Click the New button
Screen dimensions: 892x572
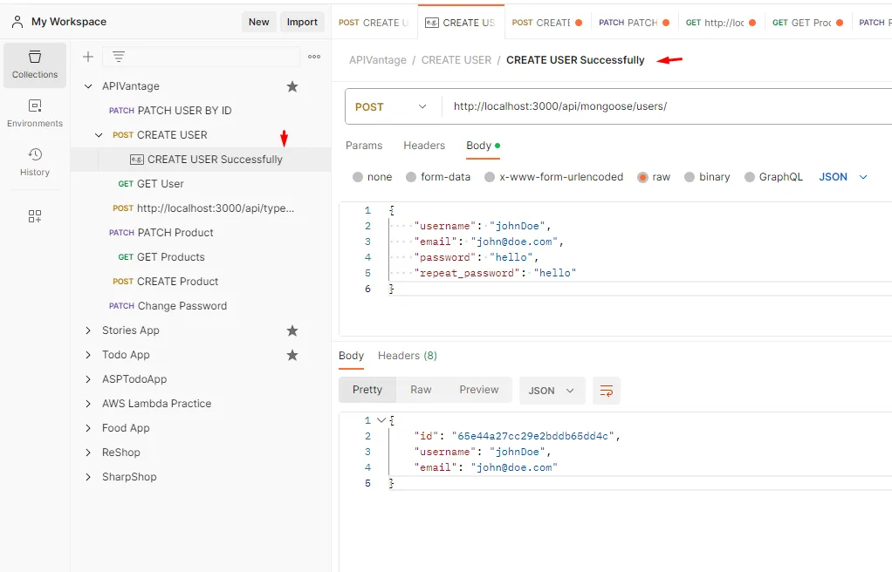point(258,22)
